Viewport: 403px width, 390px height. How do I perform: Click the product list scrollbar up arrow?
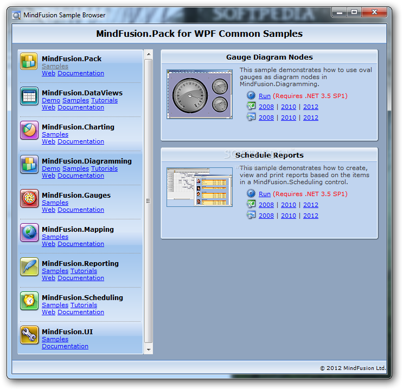click(148, 54)
